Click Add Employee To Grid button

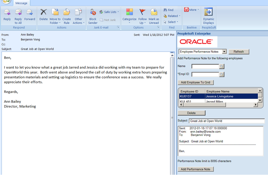pyautogui.click(x=196, y=82)
